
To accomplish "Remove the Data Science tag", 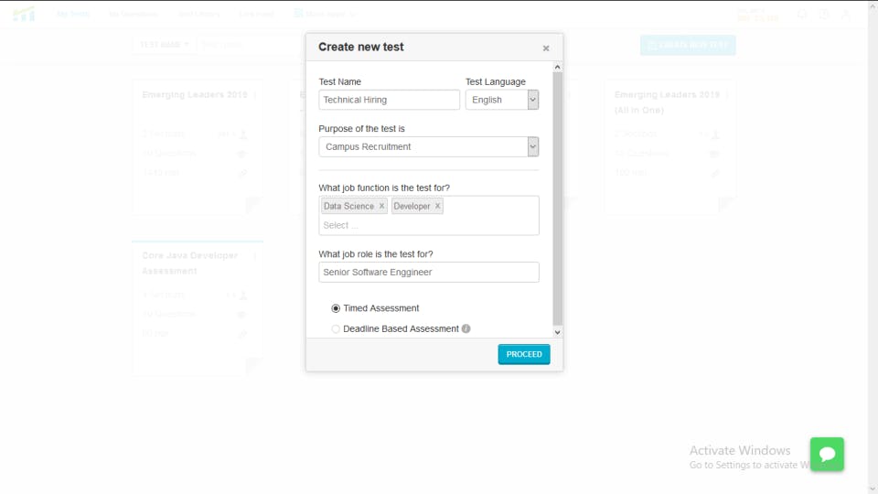I will [381, 206].
